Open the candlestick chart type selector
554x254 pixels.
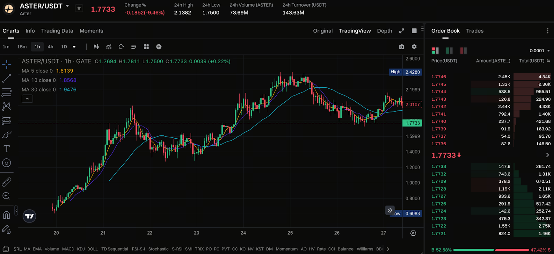[x=96, y=47]
